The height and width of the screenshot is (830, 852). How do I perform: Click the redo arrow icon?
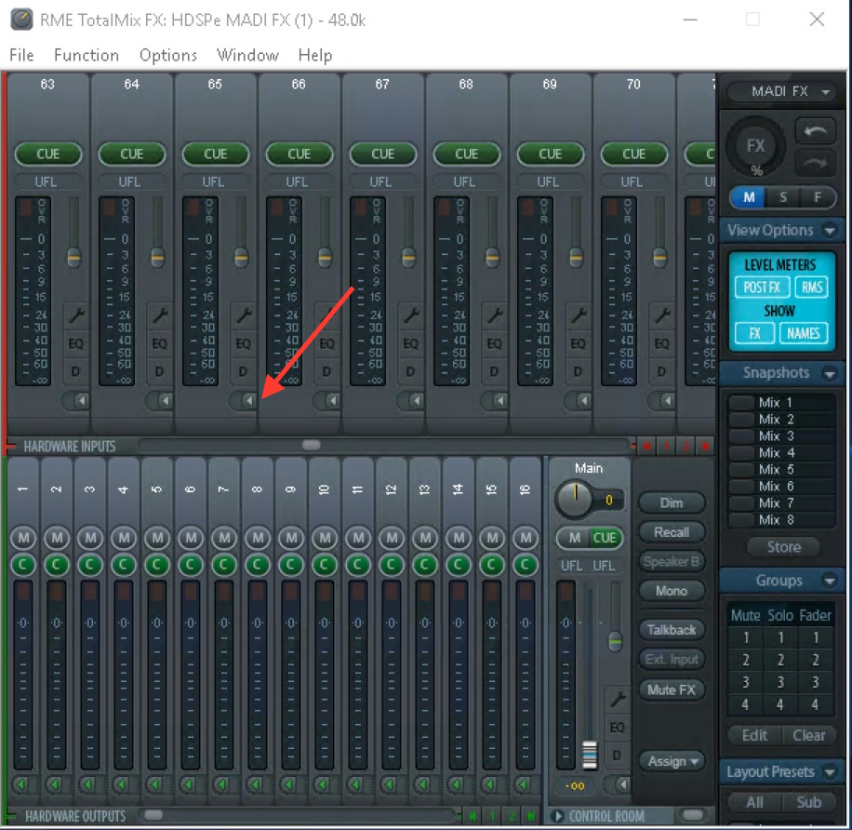click(x=815, y=163)
